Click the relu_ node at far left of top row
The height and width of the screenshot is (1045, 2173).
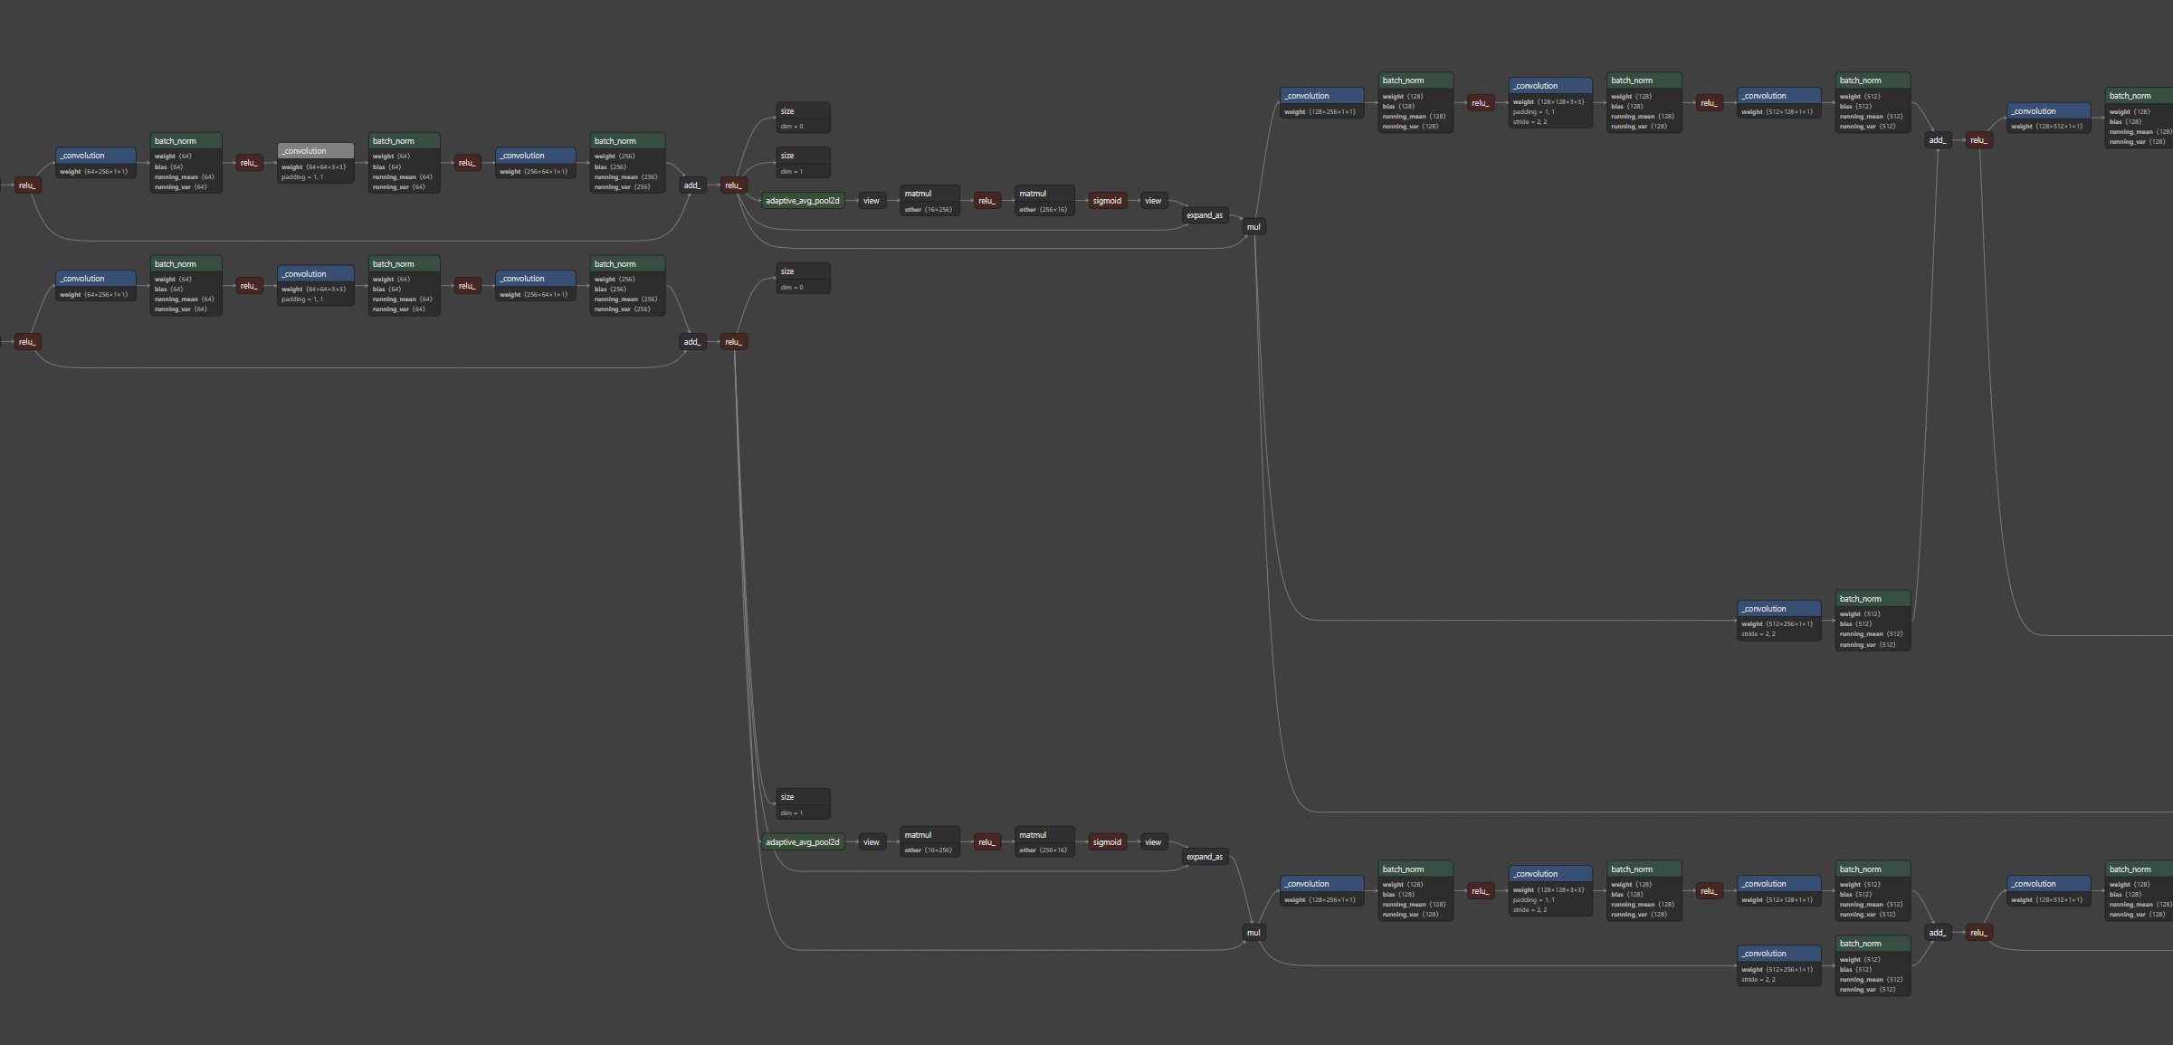tap(27, 185)
